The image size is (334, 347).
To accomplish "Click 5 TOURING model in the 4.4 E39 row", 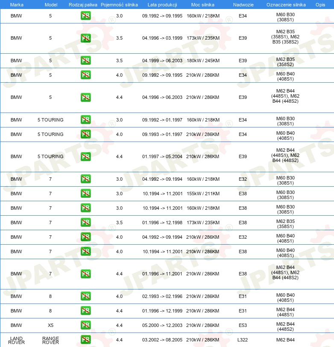I will 50,156.
